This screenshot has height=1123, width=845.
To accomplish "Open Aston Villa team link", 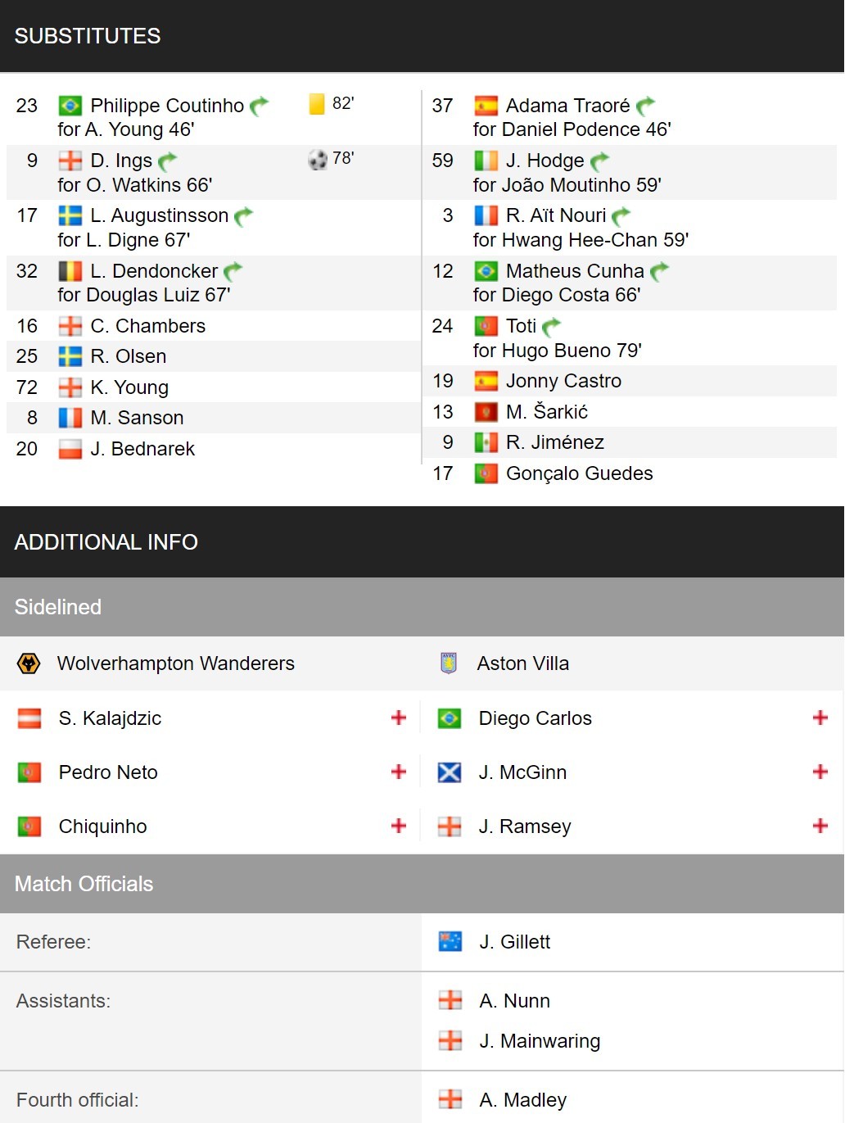I will (523, 663).
